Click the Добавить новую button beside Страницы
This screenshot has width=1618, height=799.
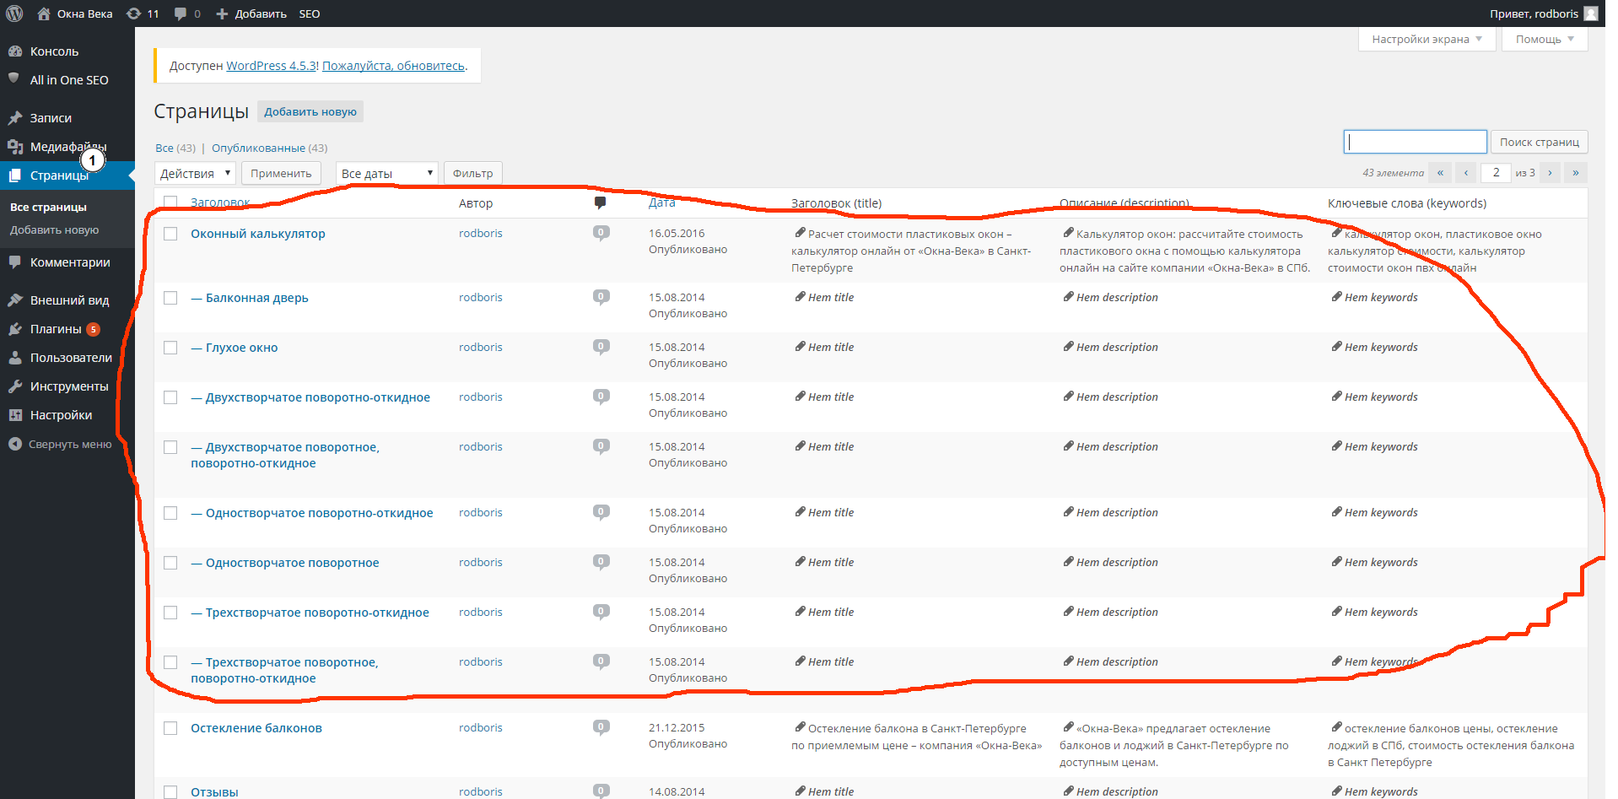310,111
